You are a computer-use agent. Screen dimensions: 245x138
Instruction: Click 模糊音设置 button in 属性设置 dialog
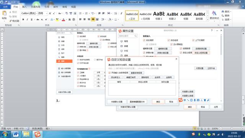click(x=163, y=49)
